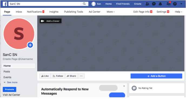The image size is (186, 99).
Task: Click Home in the top bar
Action: pos(108,4)
